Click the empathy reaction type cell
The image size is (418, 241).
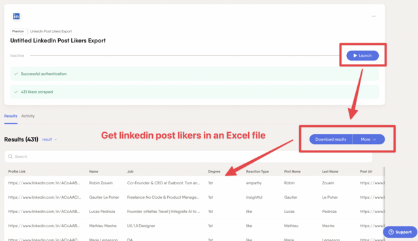[x=254, y=183]
